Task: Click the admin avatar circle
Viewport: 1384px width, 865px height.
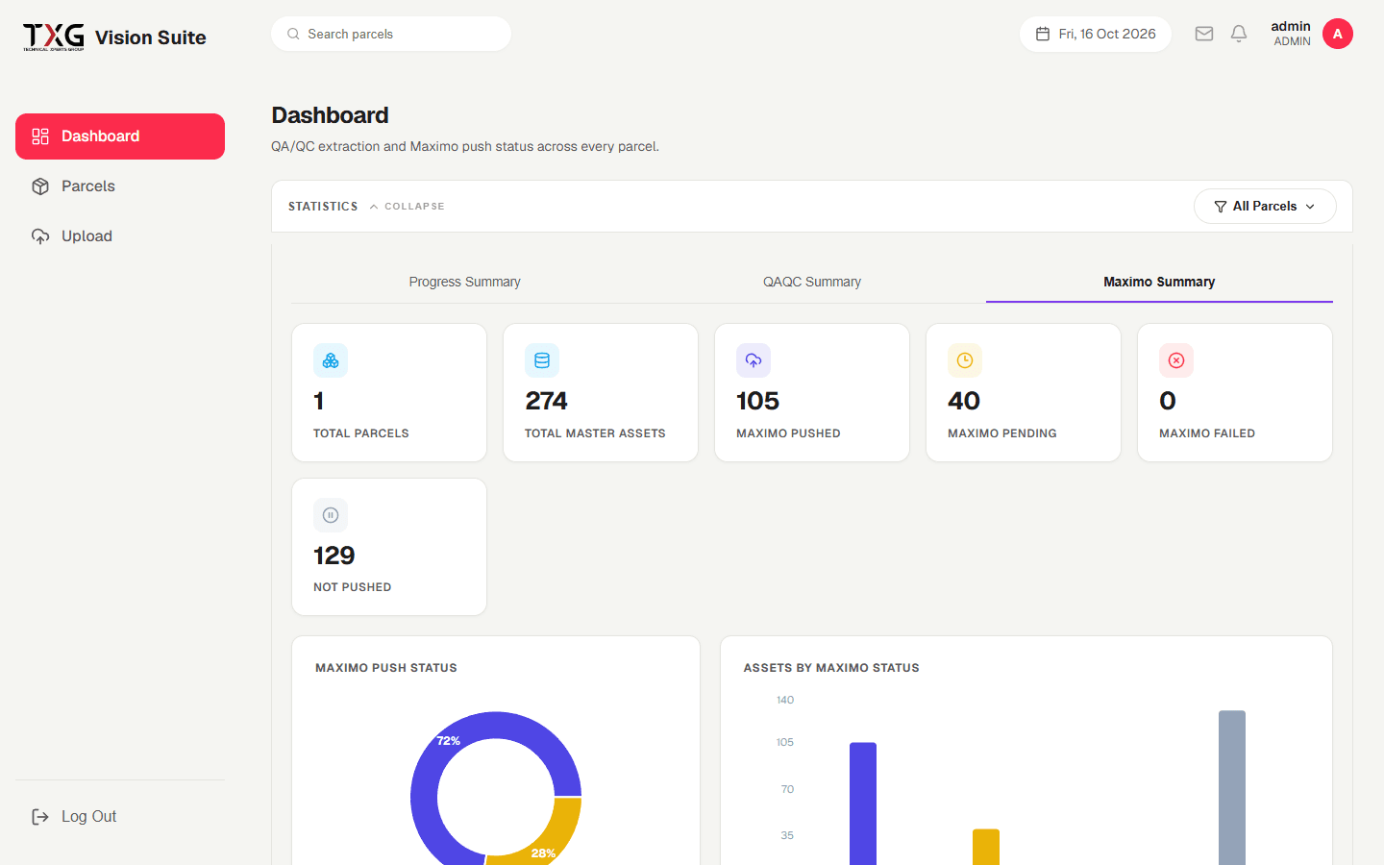Action: coord(1338,34)
